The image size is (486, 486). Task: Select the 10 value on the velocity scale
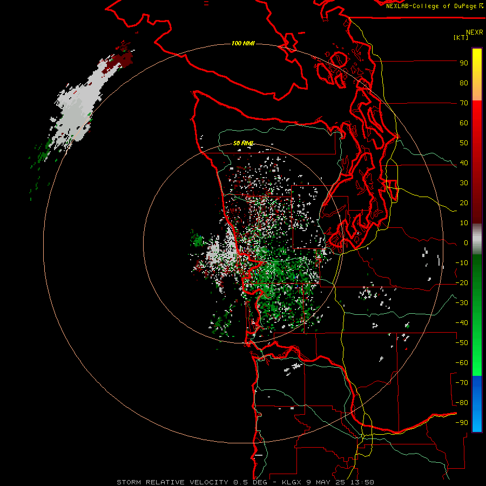tap(464, 223)
